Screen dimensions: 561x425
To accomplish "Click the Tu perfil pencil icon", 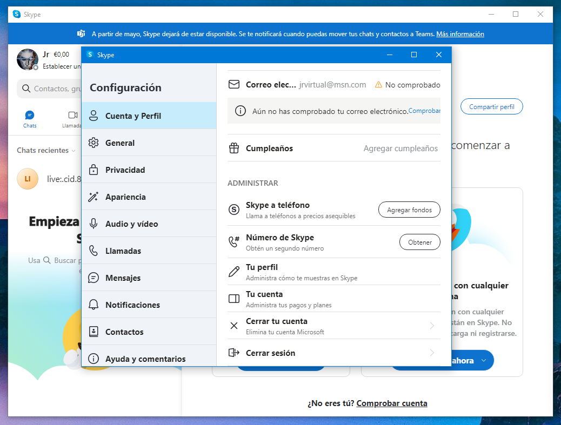I will point(234,271).
